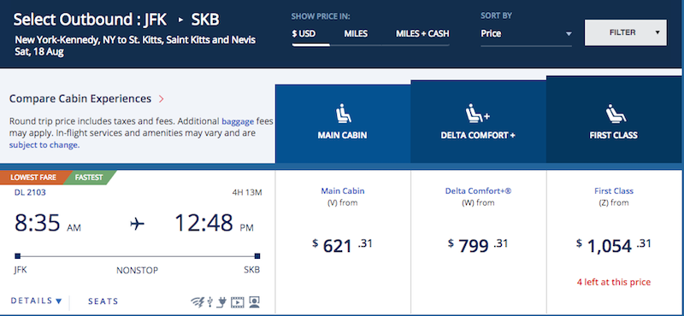
Task: Click the Delta Comfort+ seat icon
Action: (x=478, y=114)
